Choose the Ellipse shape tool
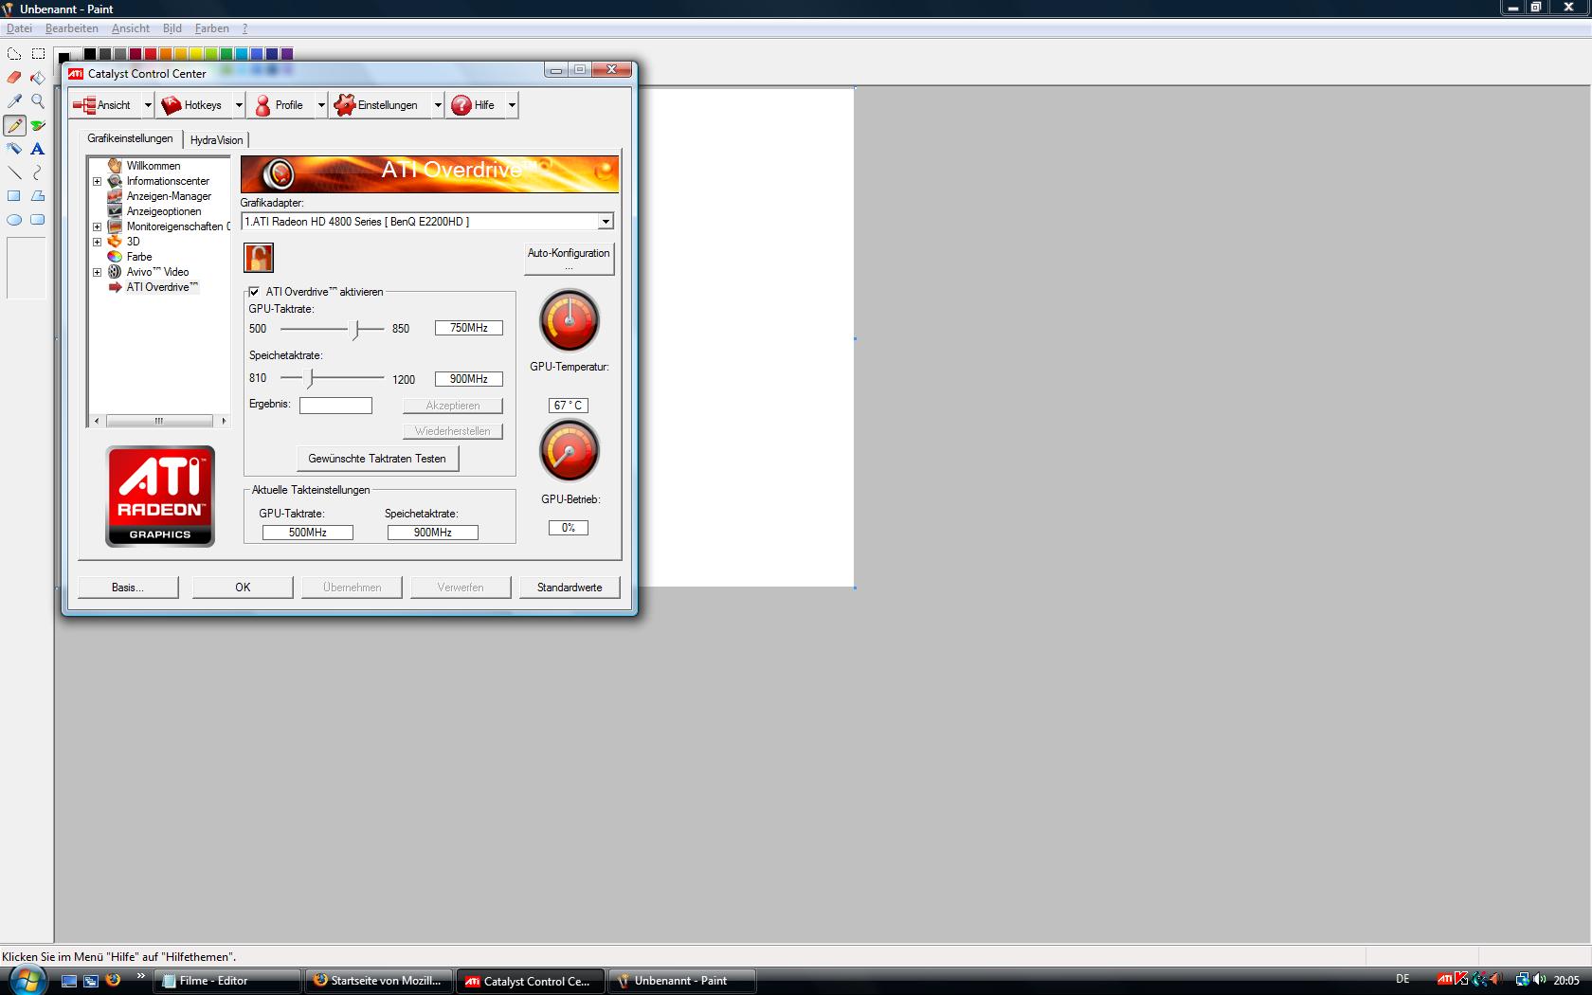This screenshot has height=995, width=1592. (x=14, y=220)
